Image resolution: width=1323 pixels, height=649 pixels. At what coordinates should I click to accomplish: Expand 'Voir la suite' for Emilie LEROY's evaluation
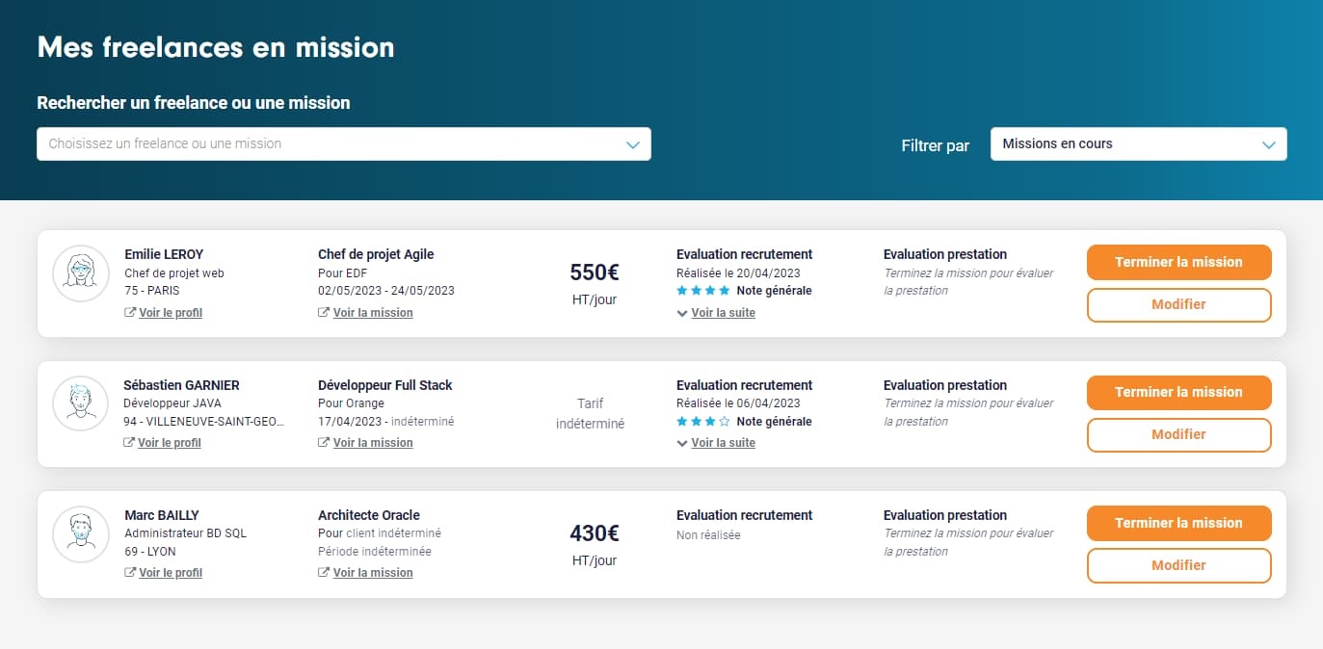[x=723, y=313]
